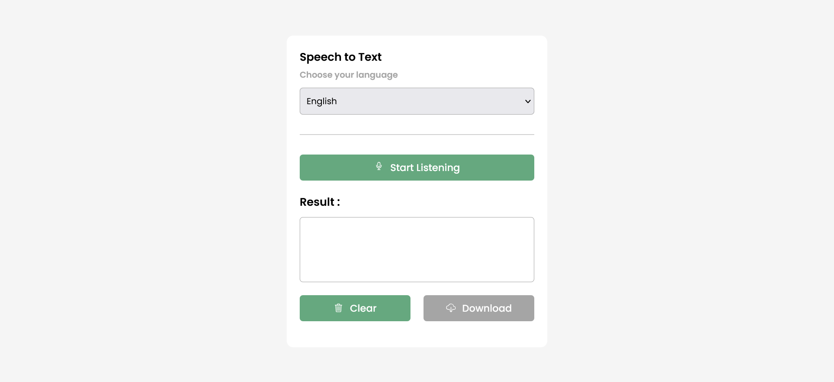Click the "Clear" text label

(363, 308)
